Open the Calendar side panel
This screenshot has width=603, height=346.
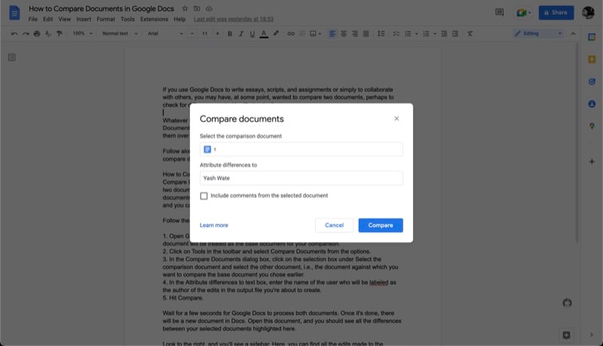[x=592, y=37]
